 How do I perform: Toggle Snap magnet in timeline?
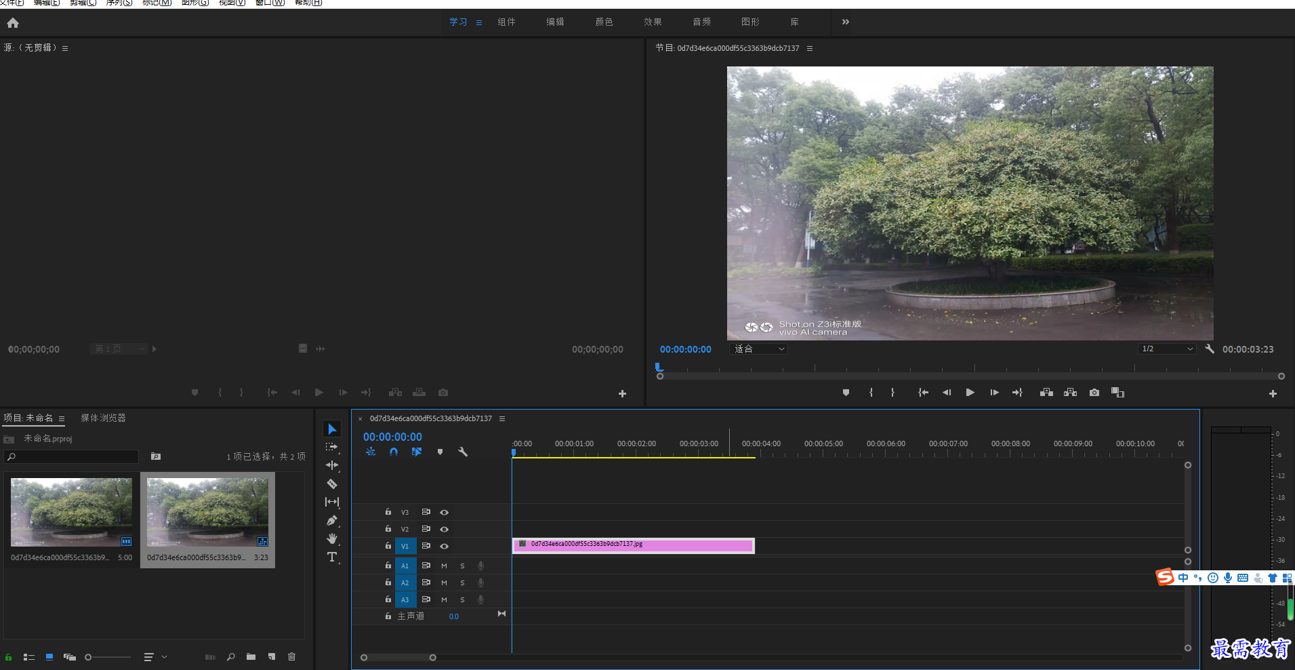coord(394,452)
